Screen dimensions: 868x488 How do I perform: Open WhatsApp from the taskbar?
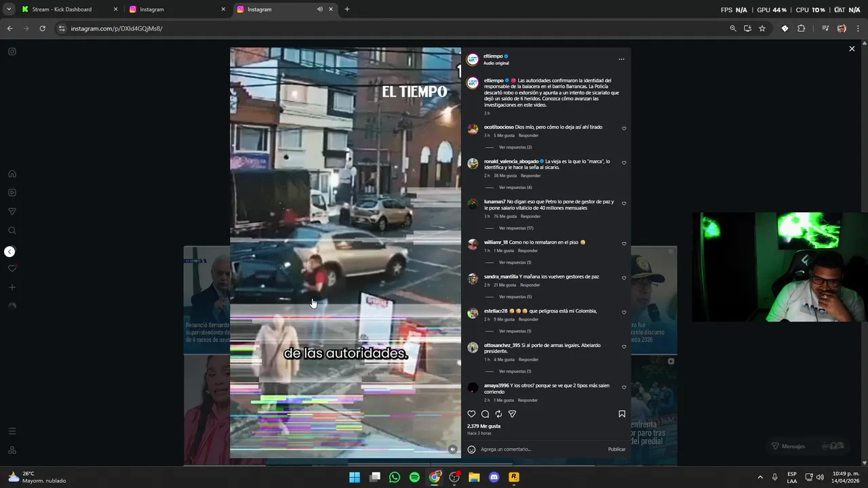pyautogui.click(x=395, y=477)
